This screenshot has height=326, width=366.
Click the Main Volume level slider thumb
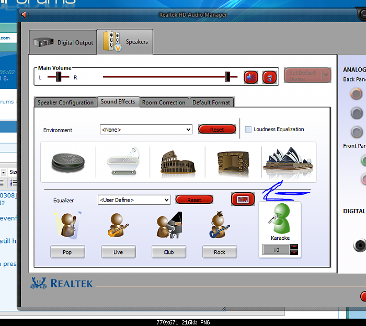coord(227,76)
